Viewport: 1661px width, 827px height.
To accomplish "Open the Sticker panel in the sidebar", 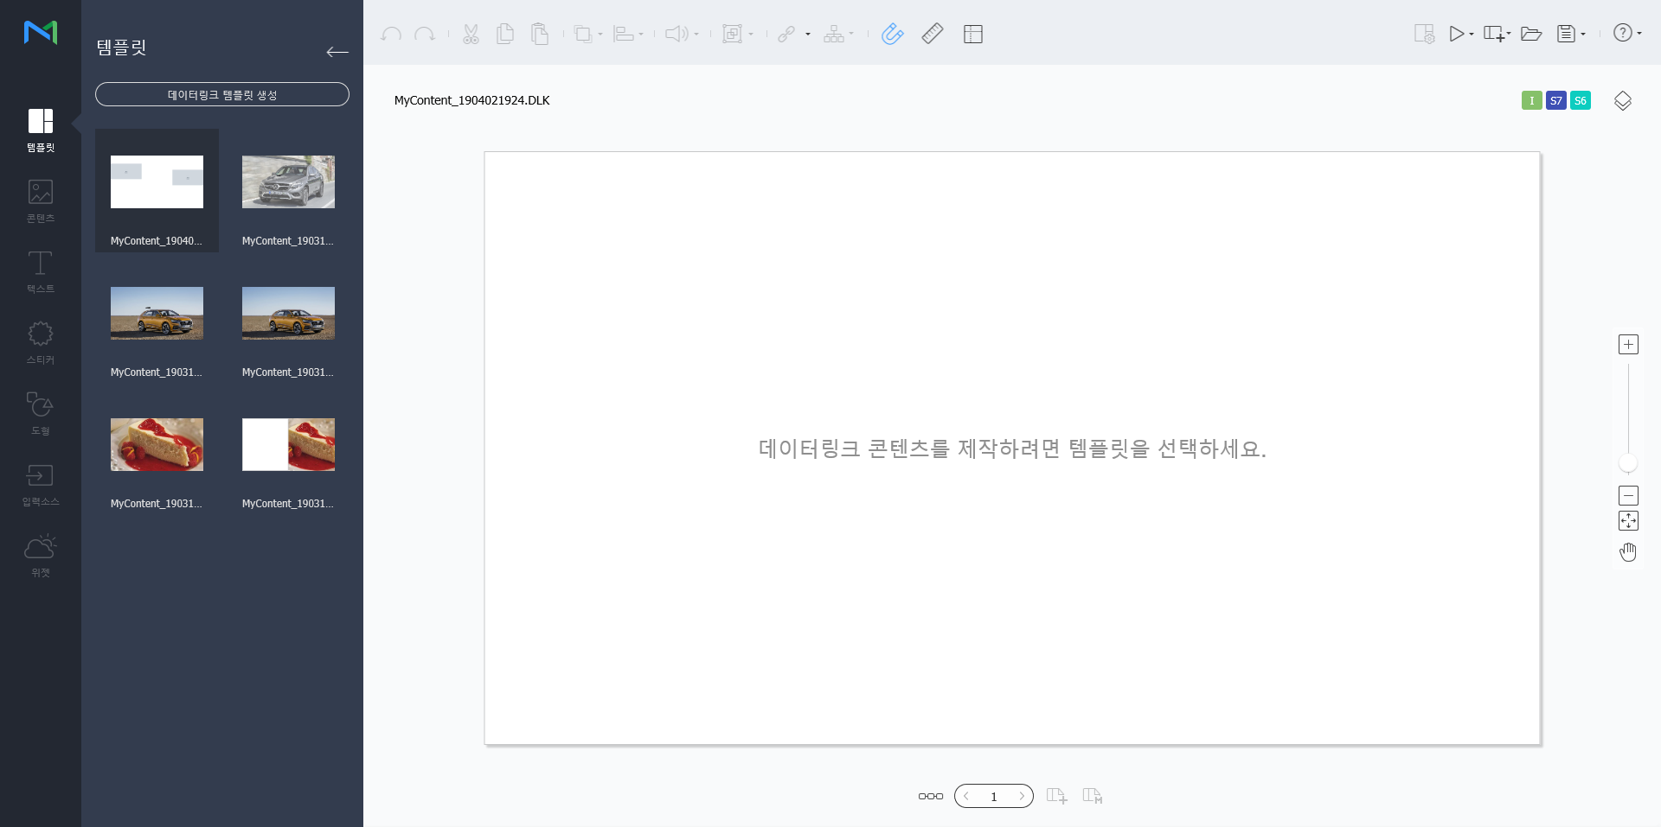I will [40, 343].
